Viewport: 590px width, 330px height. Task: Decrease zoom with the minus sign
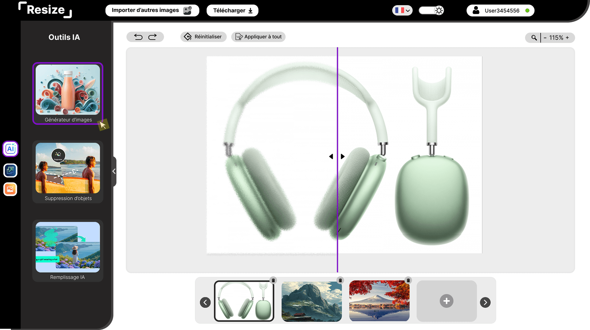pyautogui.click(x=545, y=38)
